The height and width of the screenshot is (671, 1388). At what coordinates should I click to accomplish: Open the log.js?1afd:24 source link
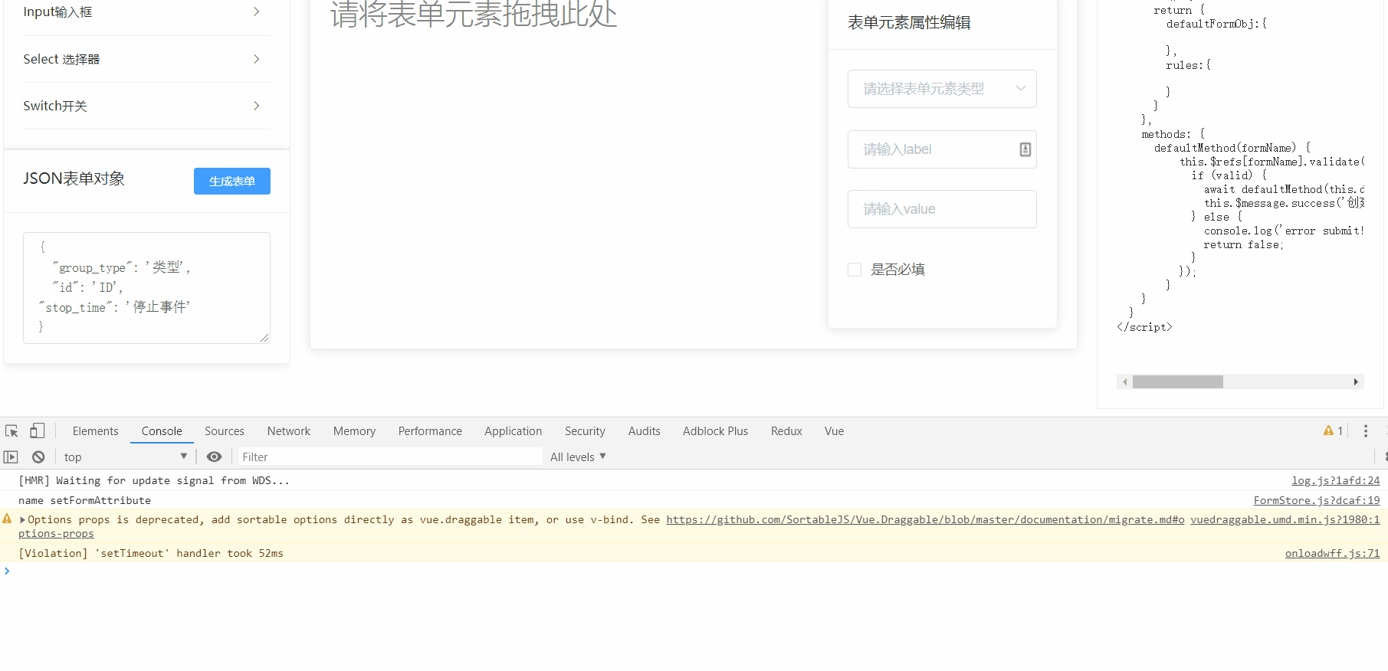(1336, 481)
